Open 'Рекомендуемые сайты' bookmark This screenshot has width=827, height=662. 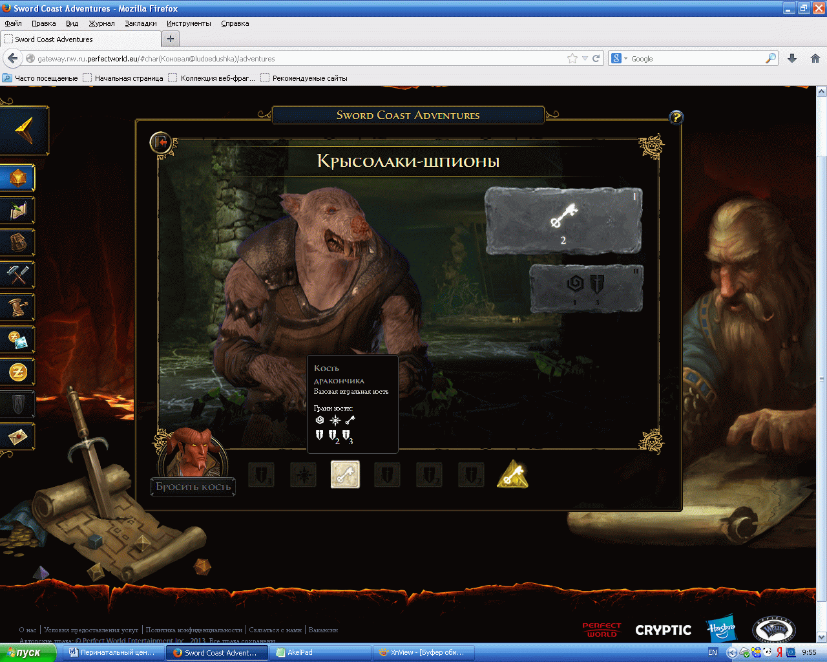304,78
